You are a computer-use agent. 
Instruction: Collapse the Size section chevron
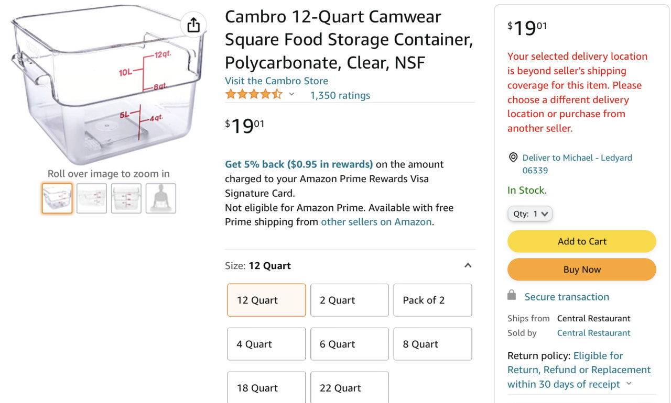click(468, 265)
